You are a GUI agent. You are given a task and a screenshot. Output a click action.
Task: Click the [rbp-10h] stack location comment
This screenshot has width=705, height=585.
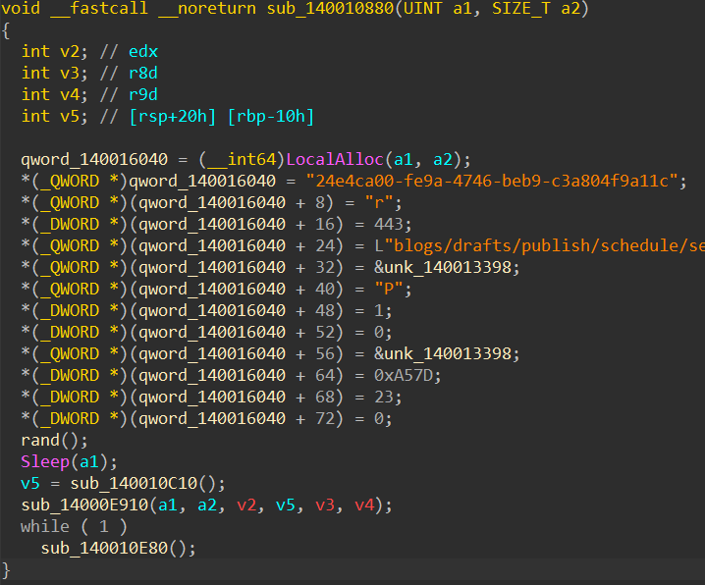[x=271, y=117]
